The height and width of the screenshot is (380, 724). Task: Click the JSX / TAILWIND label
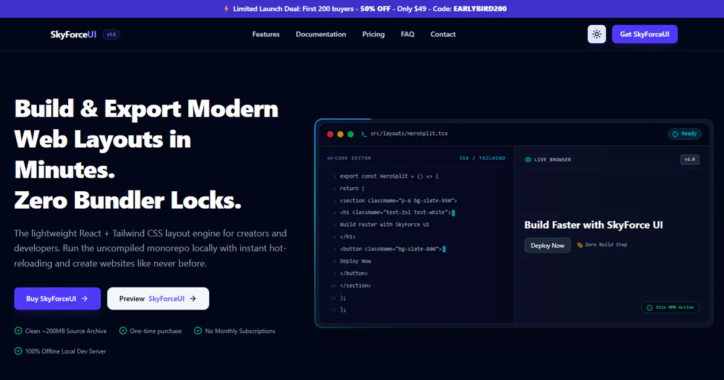(x=482, y=158)
